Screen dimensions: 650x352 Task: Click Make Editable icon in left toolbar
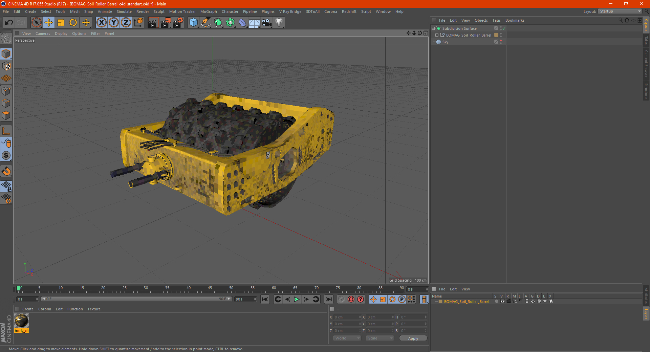point(6,39)
